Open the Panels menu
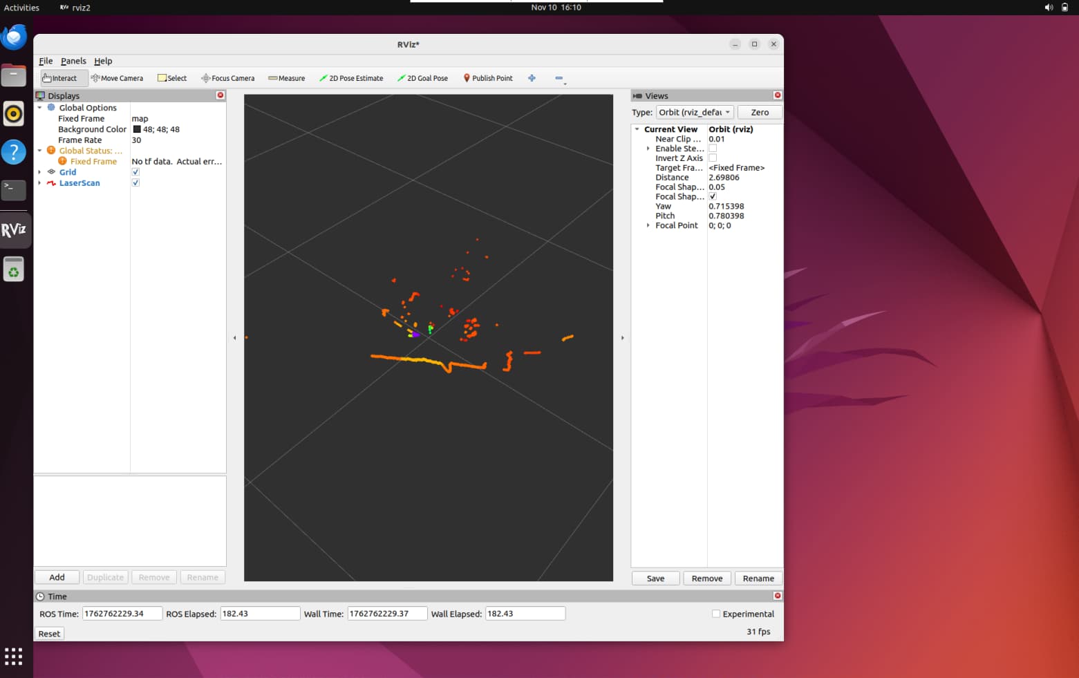Screen dimensions: 1079x678 coord(73,61)
